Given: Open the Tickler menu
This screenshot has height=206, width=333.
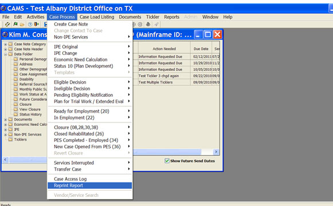Looking at the screenshot, I should click(152, 17).
